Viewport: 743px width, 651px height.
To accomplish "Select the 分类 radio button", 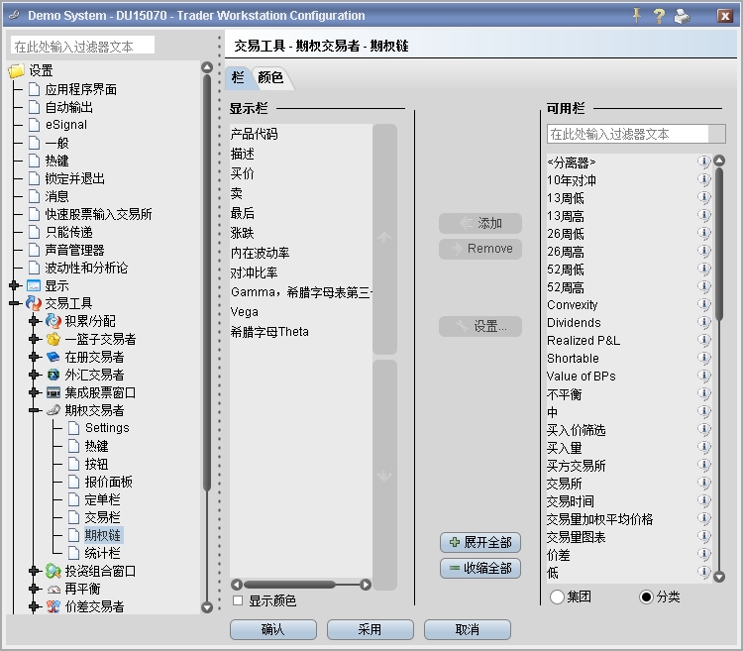I will (646, 597).
